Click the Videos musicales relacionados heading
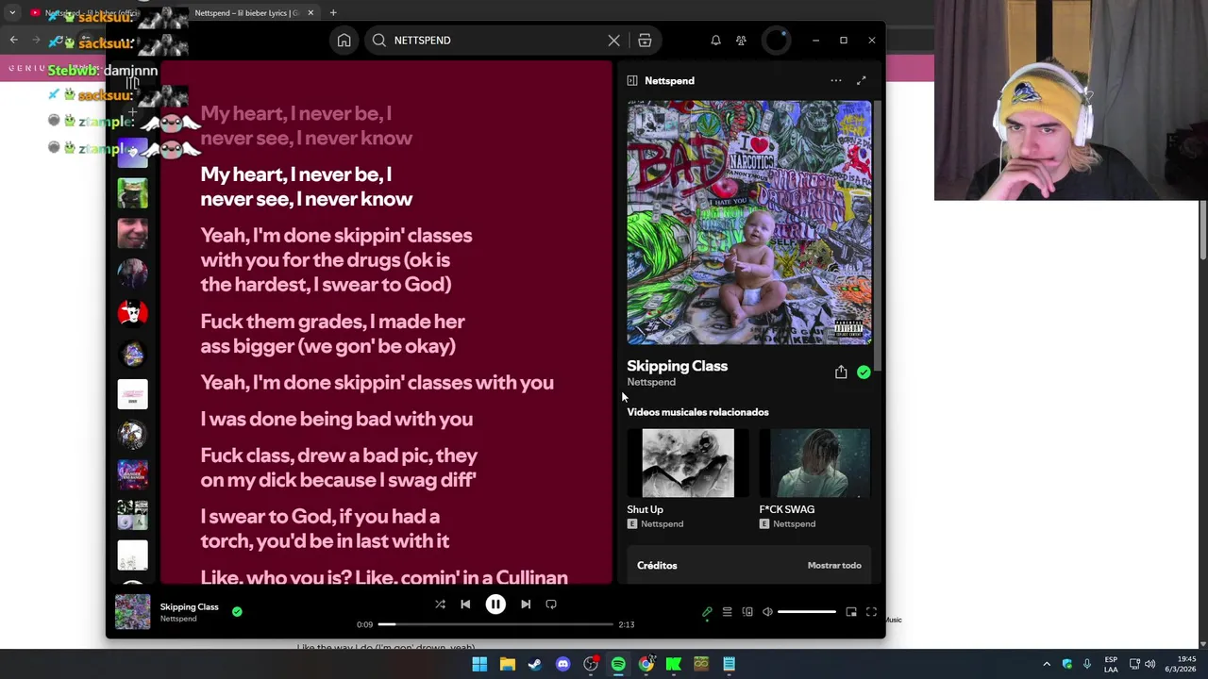This screenshot has height=679, width=1208. tap(697, 412)
